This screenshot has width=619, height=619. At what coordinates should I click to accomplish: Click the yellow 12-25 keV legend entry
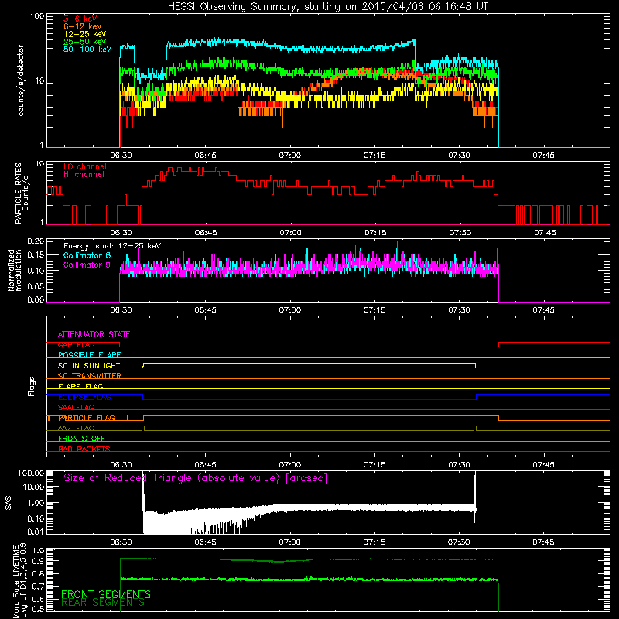(85, 34)
